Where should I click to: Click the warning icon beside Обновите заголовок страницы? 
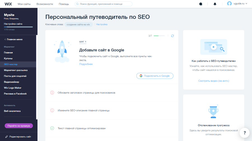(52, 93)
